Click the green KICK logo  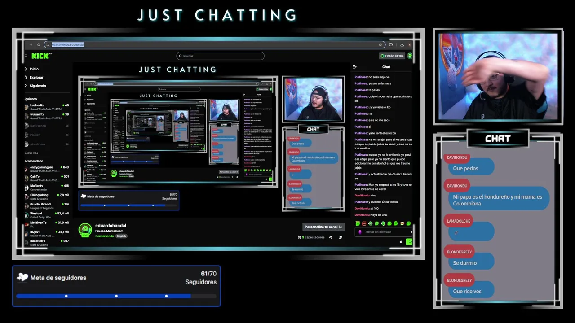click(x=41, y=56)
